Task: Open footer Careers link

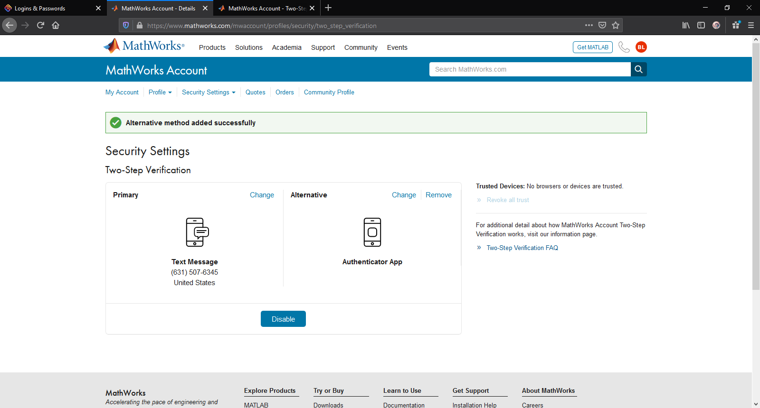Action: (x=532, y=405)
